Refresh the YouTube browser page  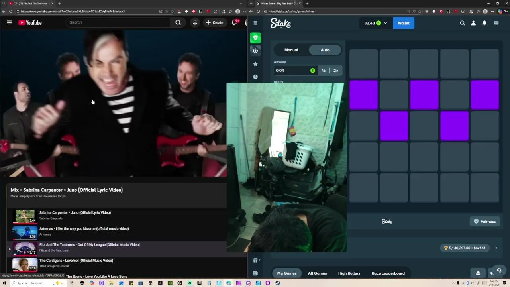point(11,11)
